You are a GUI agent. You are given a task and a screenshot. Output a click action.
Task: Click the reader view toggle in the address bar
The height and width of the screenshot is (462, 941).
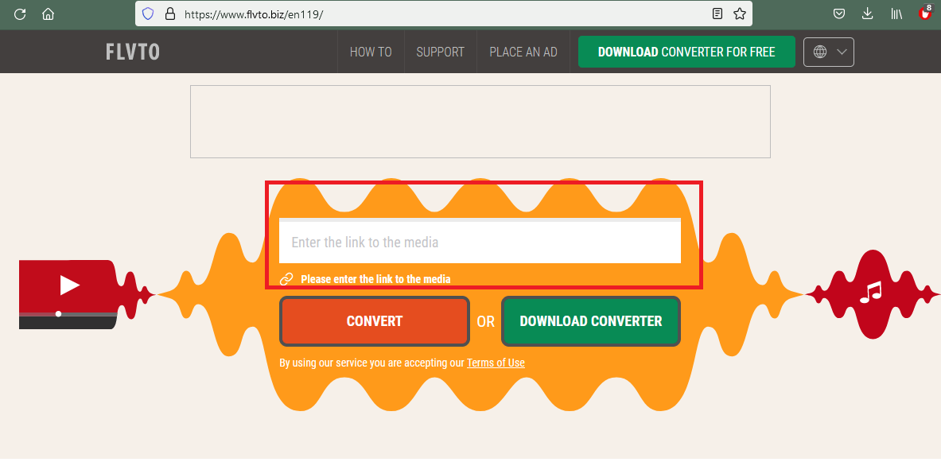tap(717, 14)
